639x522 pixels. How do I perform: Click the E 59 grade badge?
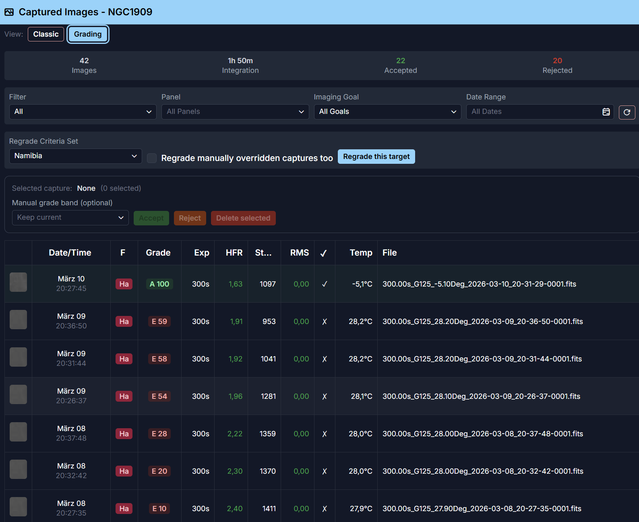tap(159, 322)
